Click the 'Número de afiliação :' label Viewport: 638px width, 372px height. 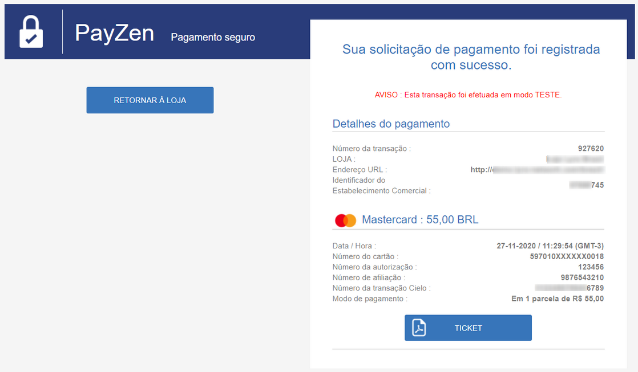(369, 278)
